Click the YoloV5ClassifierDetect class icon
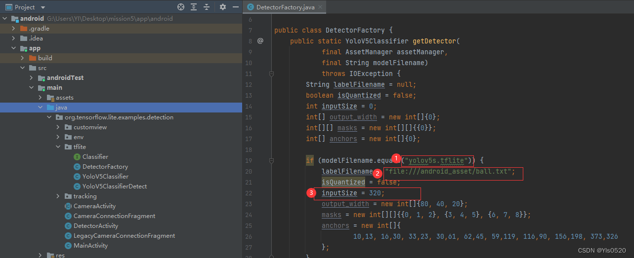Screen dimensions: 634x258 77,186
